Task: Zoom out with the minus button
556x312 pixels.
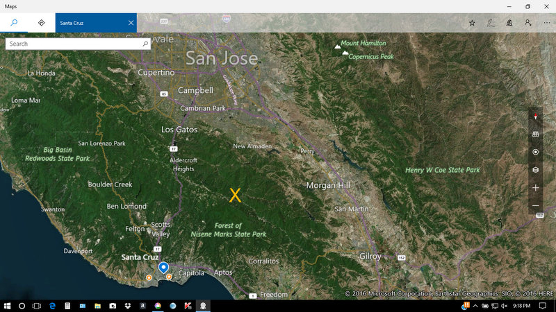Action: coord(535,206)
